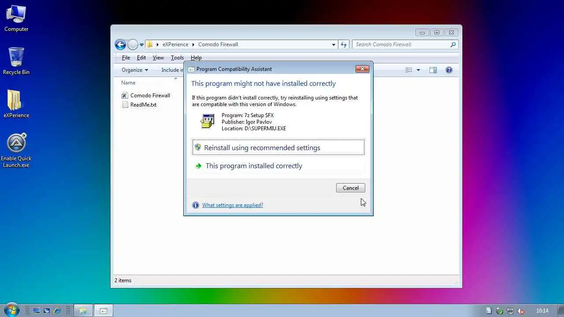Viewport: 564px width, 317px height.
Task: Open the Tools menu
Action: click(x=177, y=58)
